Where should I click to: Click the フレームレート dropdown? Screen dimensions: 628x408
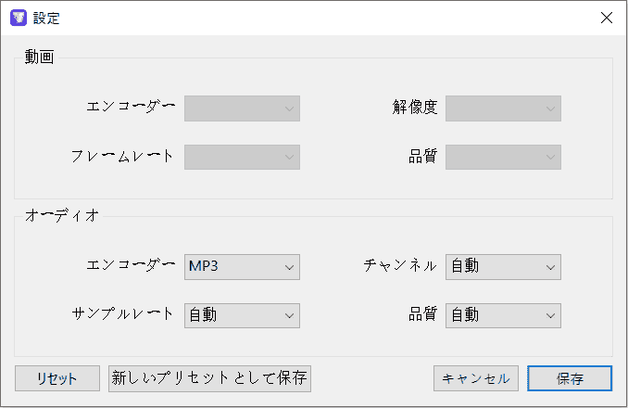[x=242, y=157]
